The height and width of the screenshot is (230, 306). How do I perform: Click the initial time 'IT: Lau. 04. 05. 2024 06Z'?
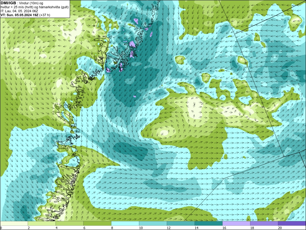point(19,11)
